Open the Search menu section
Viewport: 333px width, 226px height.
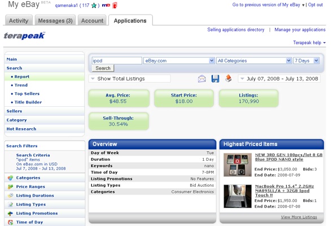(45, 68)
